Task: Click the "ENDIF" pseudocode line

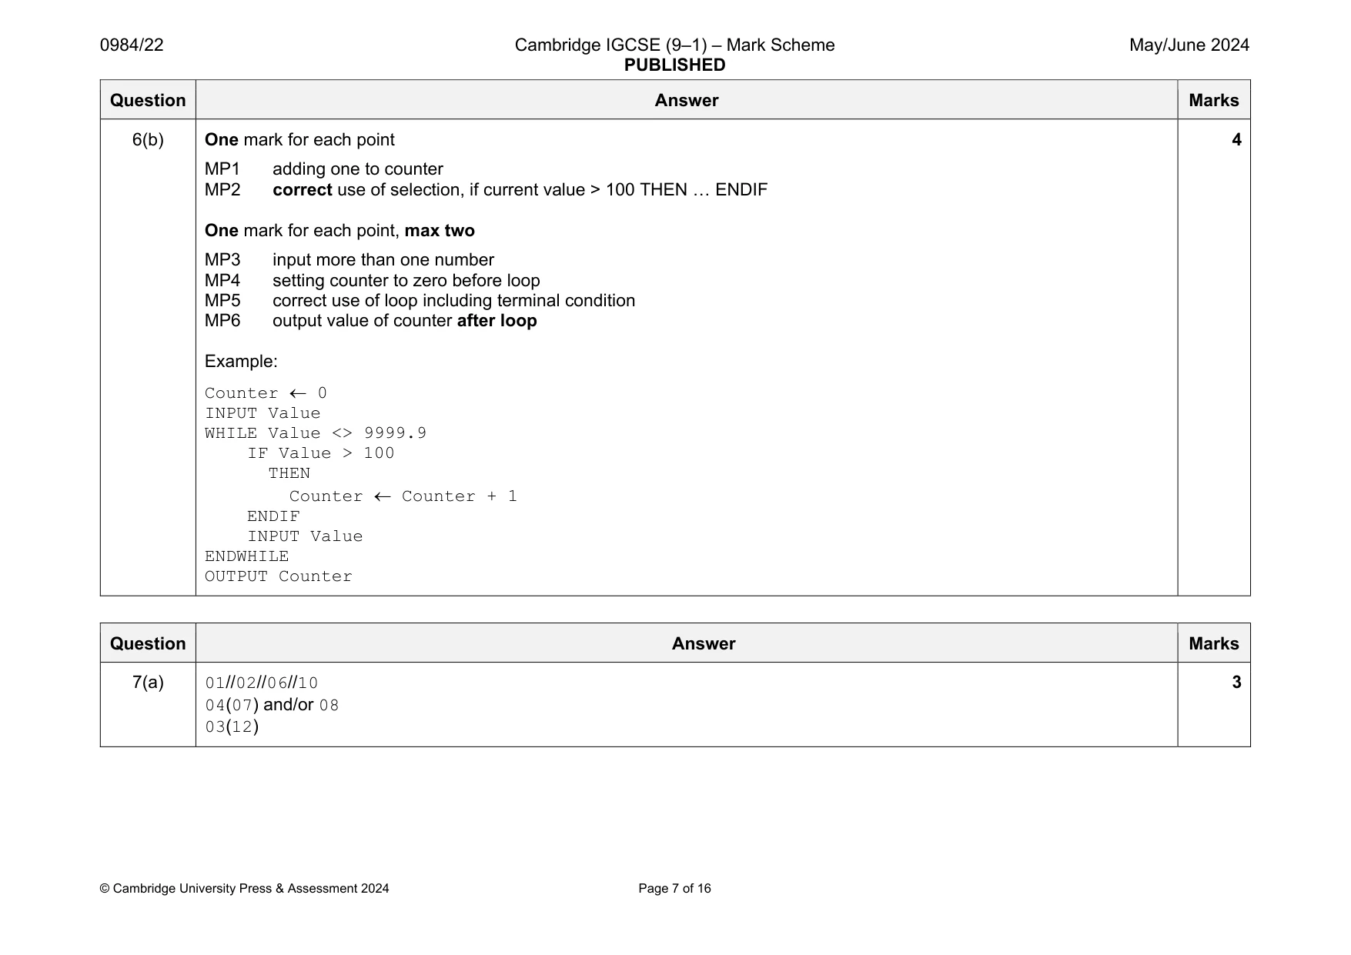Action: 273,516
